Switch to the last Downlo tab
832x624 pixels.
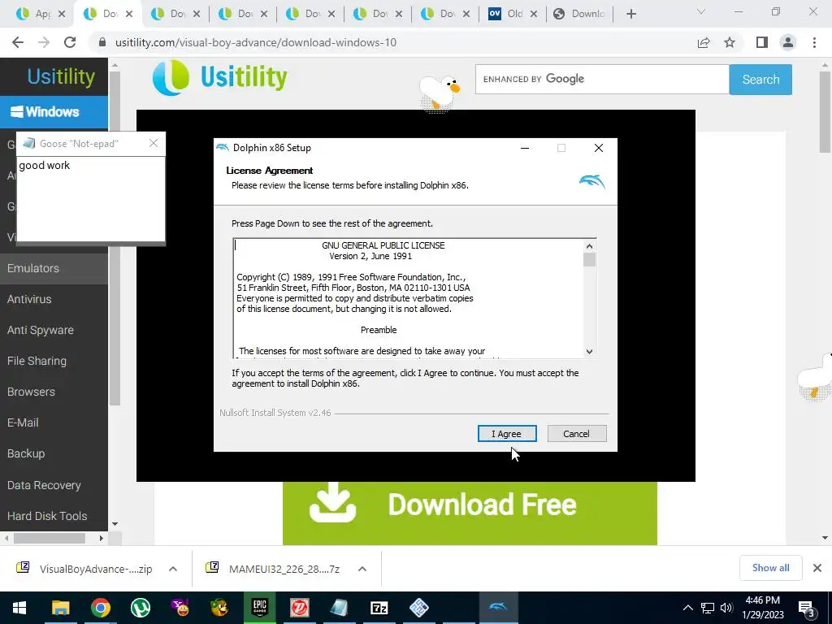(581, 14)
